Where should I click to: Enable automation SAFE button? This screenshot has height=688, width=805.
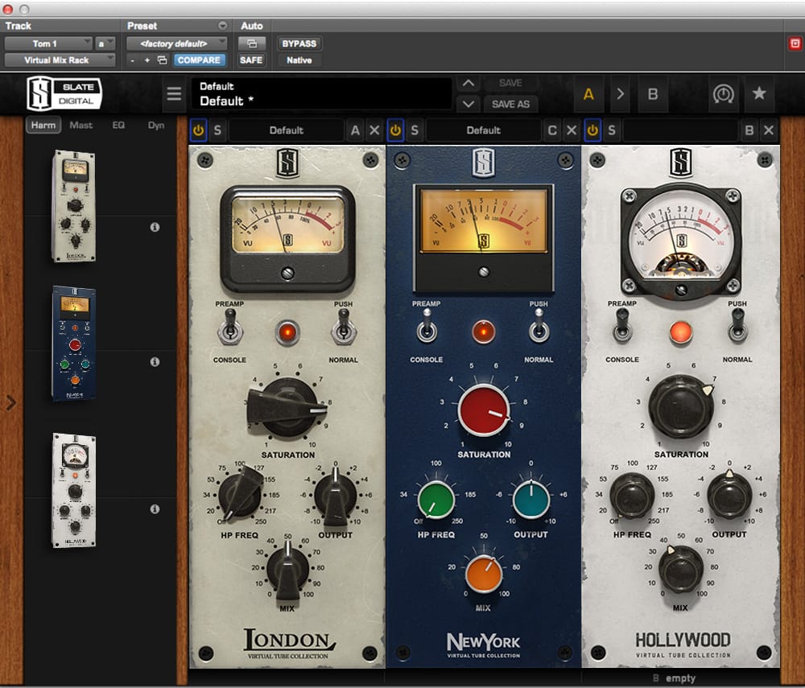251,60
